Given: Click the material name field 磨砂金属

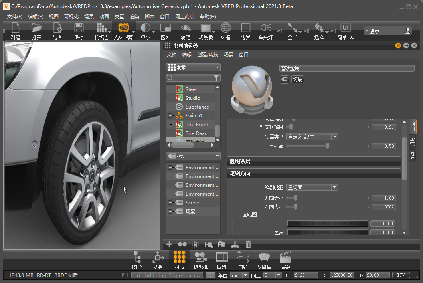Looking at the screenshot, I should (347, 68).
